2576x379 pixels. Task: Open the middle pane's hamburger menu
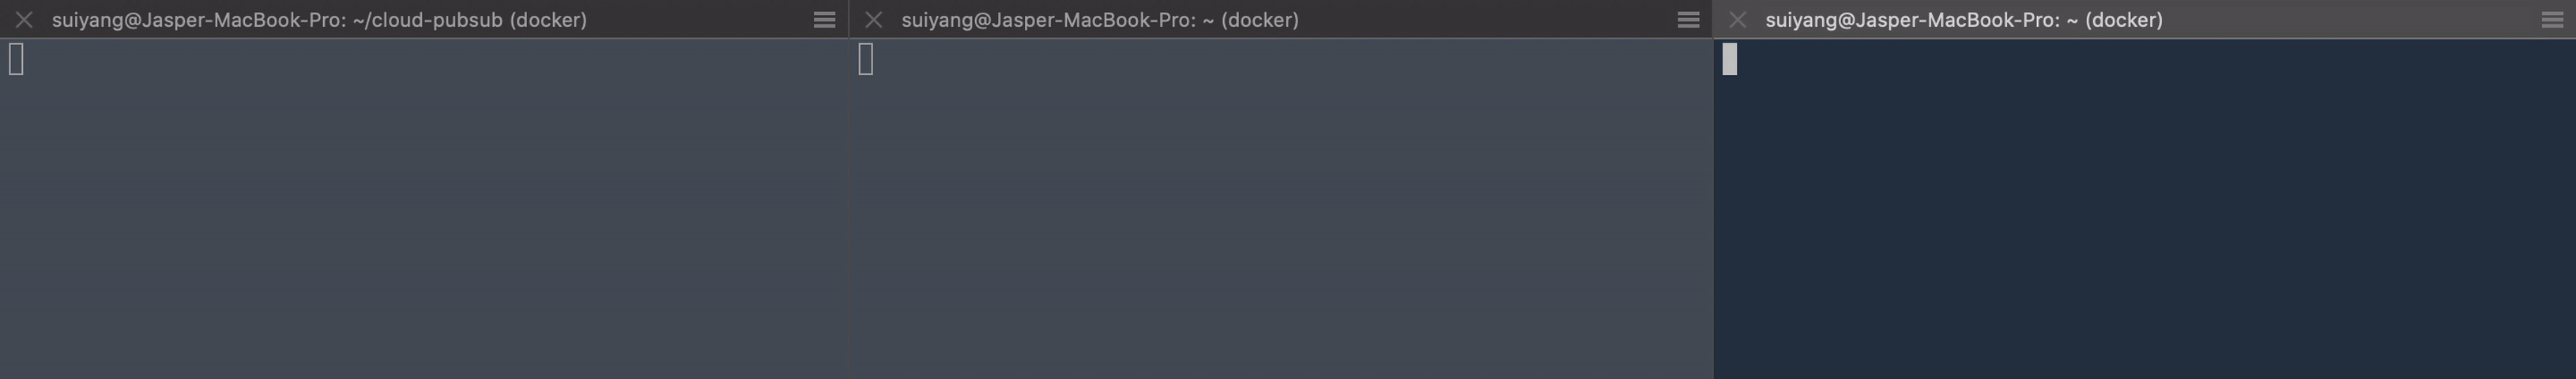(1688, 20)
